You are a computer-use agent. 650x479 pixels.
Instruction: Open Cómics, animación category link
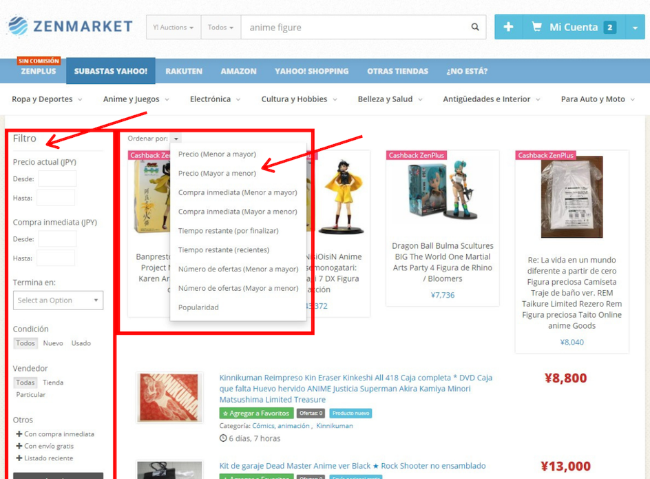coord(281,426)
